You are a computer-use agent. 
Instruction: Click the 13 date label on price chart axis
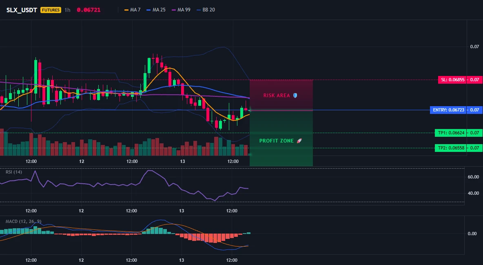pyautogui.click(x=182, y=161)
